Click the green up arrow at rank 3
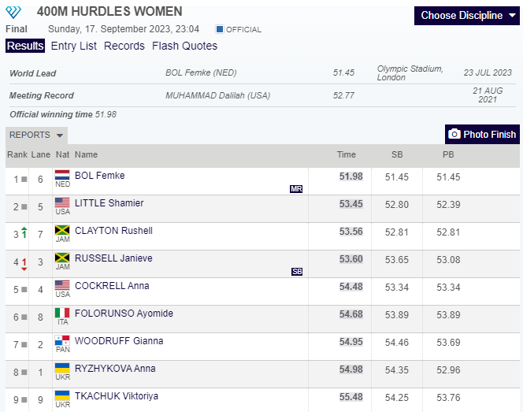Screen dimensions: 523x412 (x=24, y=232)
